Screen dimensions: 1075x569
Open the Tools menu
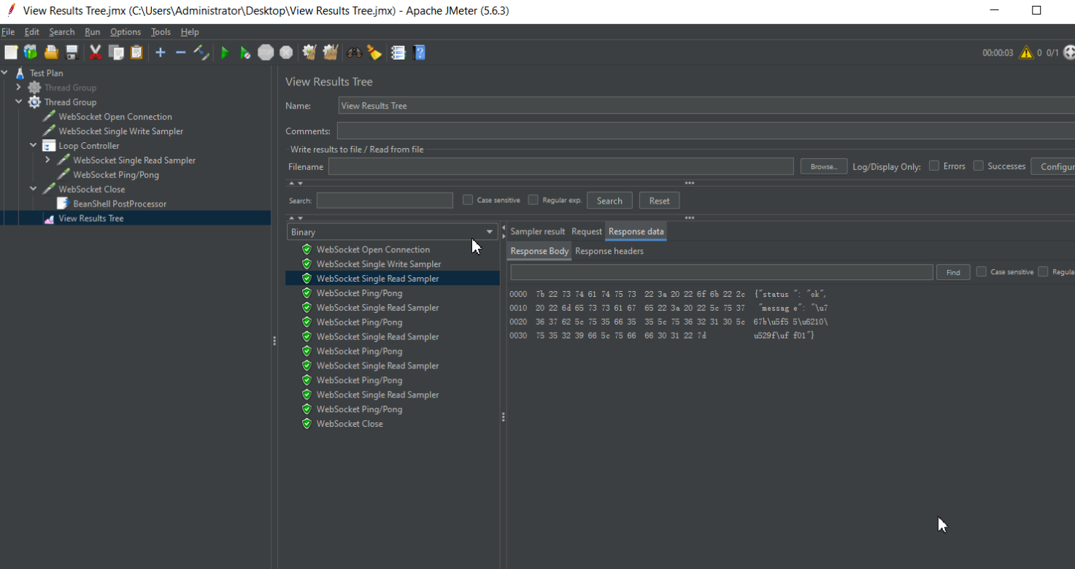tap(161, 32)
